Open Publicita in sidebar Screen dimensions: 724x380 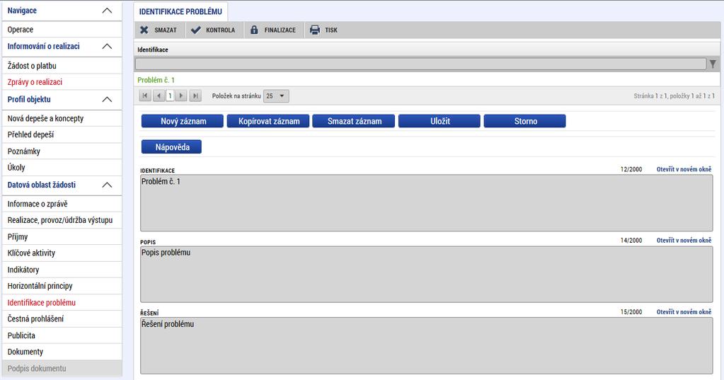[x=62, y=335]
